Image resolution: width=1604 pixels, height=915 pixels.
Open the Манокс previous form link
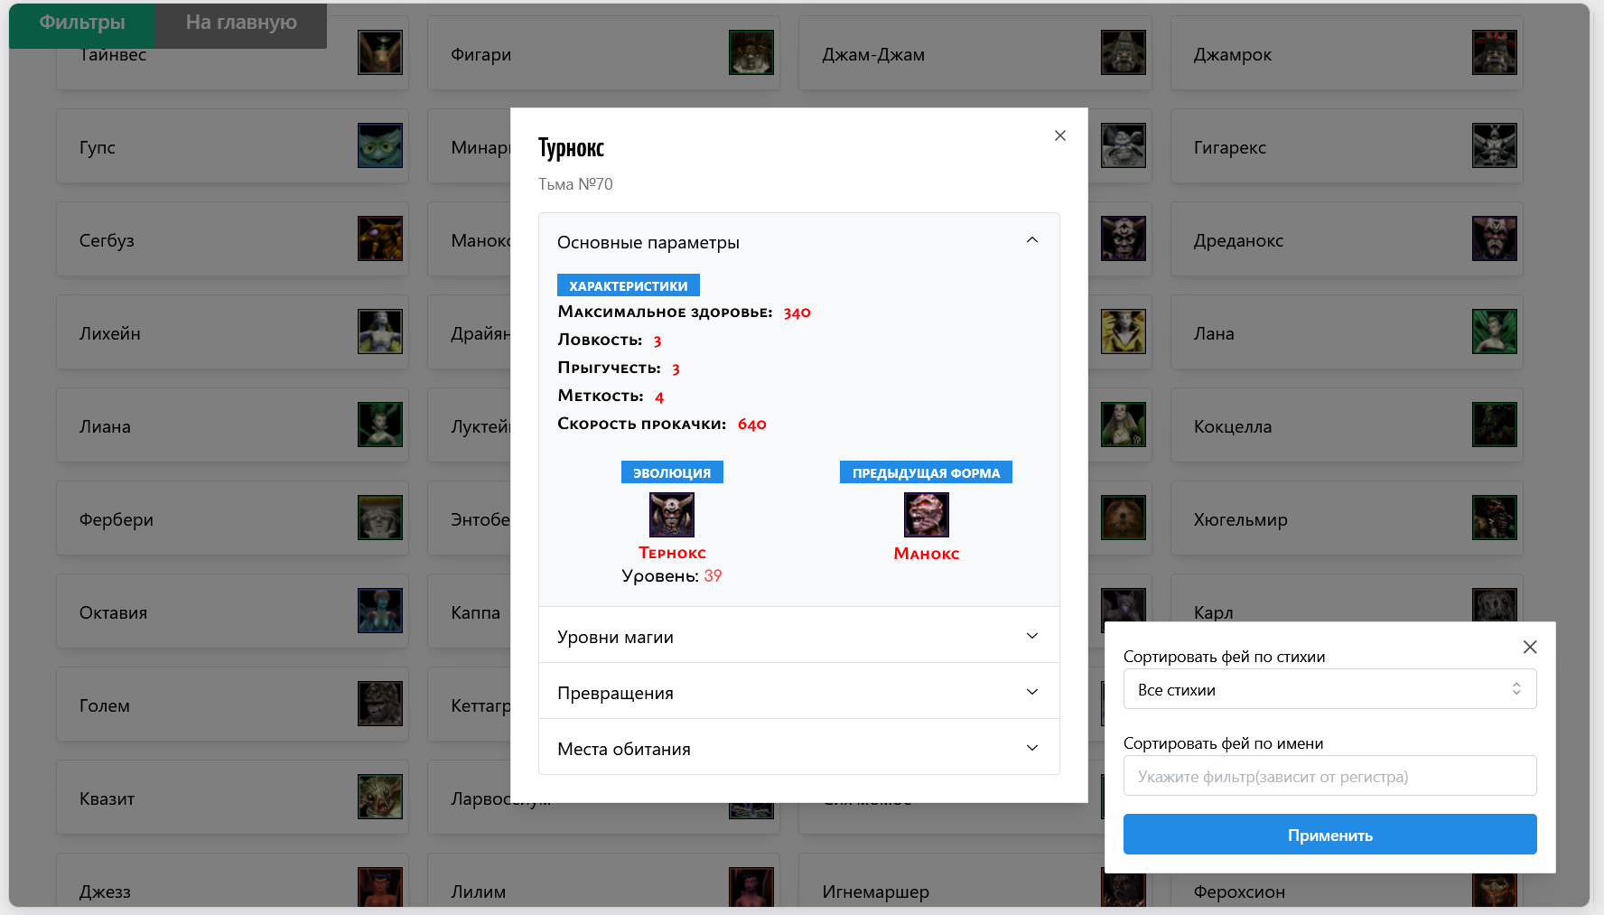pyautogui.click(x=927, y=554)
